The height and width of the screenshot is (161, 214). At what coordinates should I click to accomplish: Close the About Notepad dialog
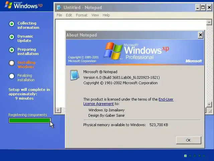click(x=200, y=35)
